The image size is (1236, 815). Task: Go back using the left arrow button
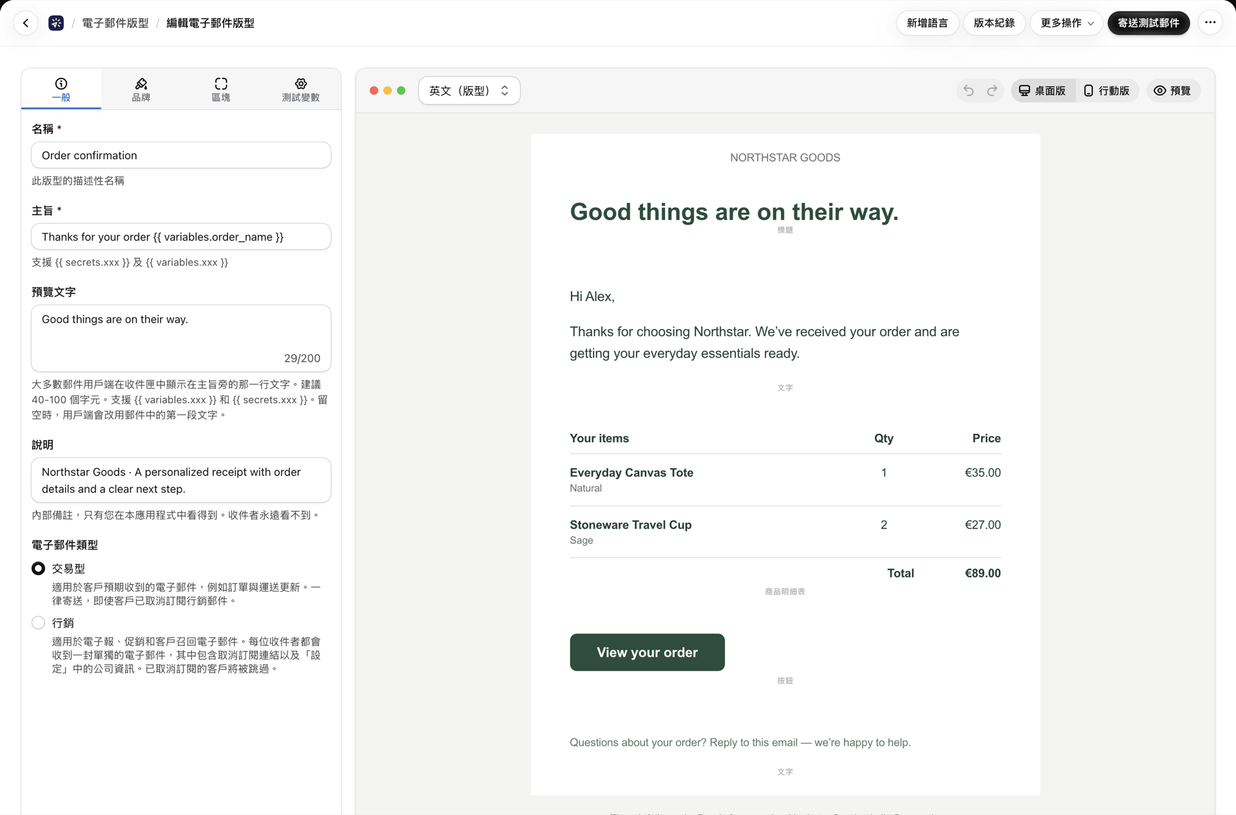coord(26,23)
